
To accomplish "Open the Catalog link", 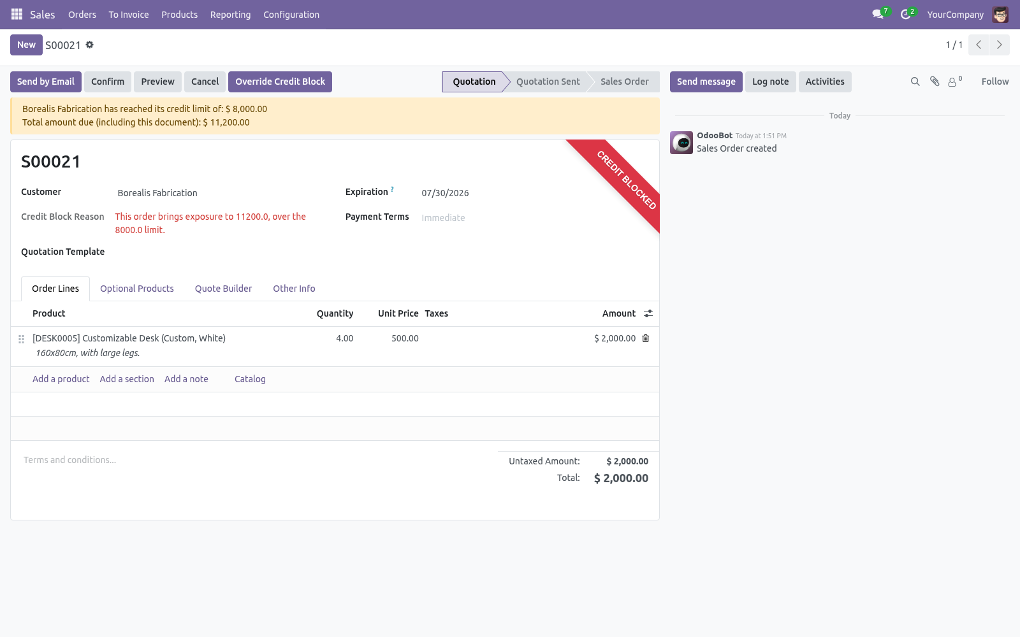I will 250,379.
